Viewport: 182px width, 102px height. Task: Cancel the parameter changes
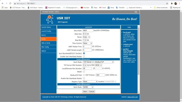92,92
